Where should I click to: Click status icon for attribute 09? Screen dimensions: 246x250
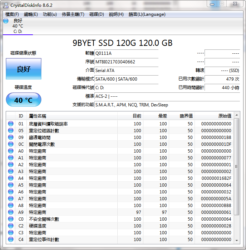click(x=11, y=137)
